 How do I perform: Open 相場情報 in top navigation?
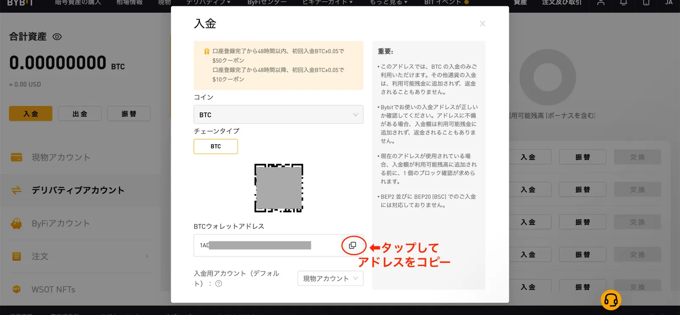130,3
